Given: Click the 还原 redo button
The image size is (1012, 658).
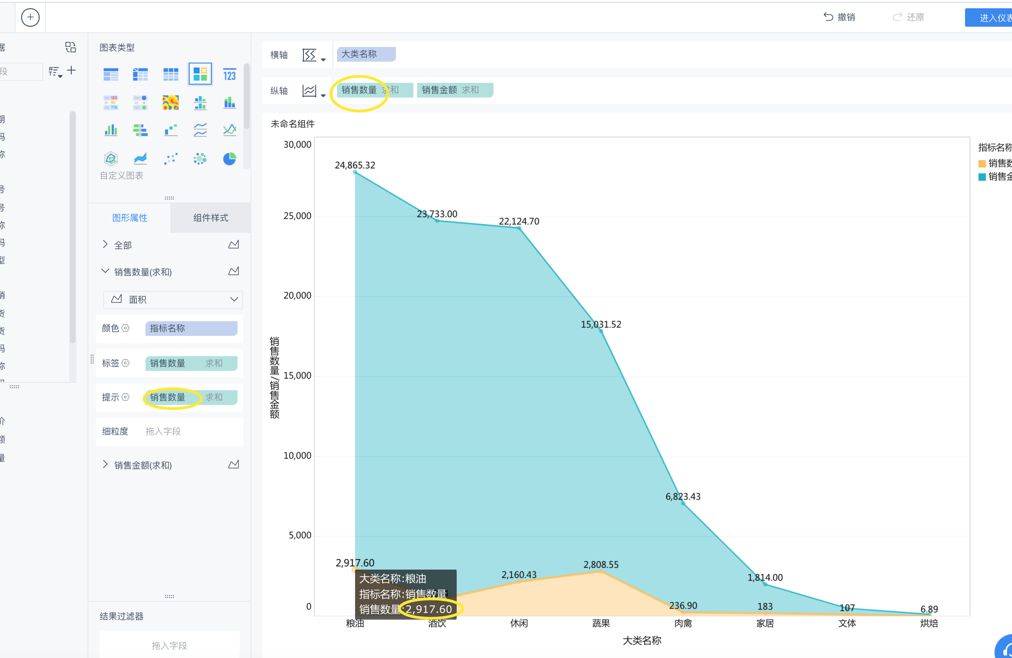Looking at the screenshot, I should coord(908,17).
